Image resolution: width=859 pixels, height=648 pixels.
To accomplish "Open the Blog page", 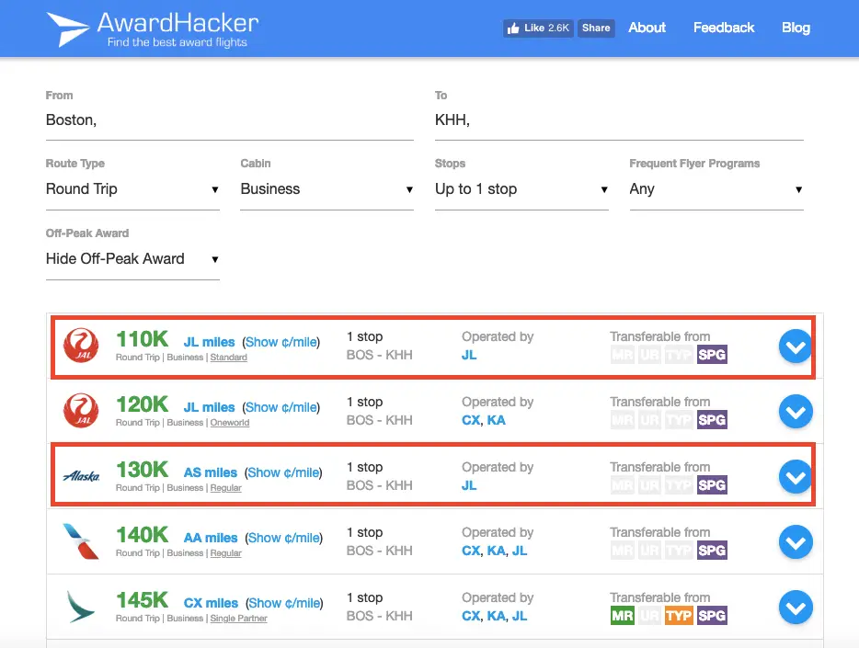I will 796,28.
